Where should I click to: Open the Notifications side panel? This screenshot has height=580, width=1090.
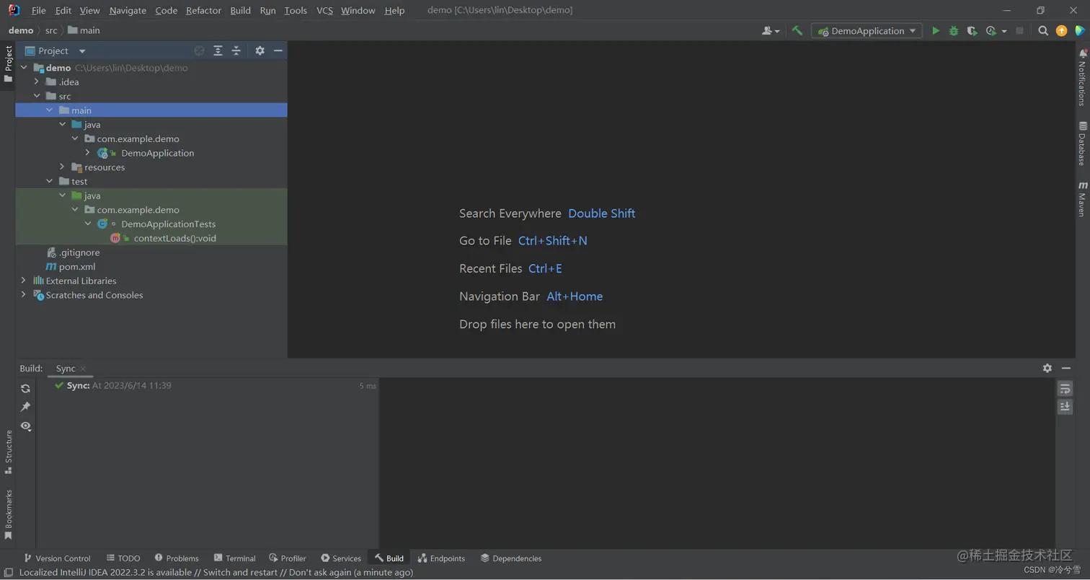click(1082, 77)
